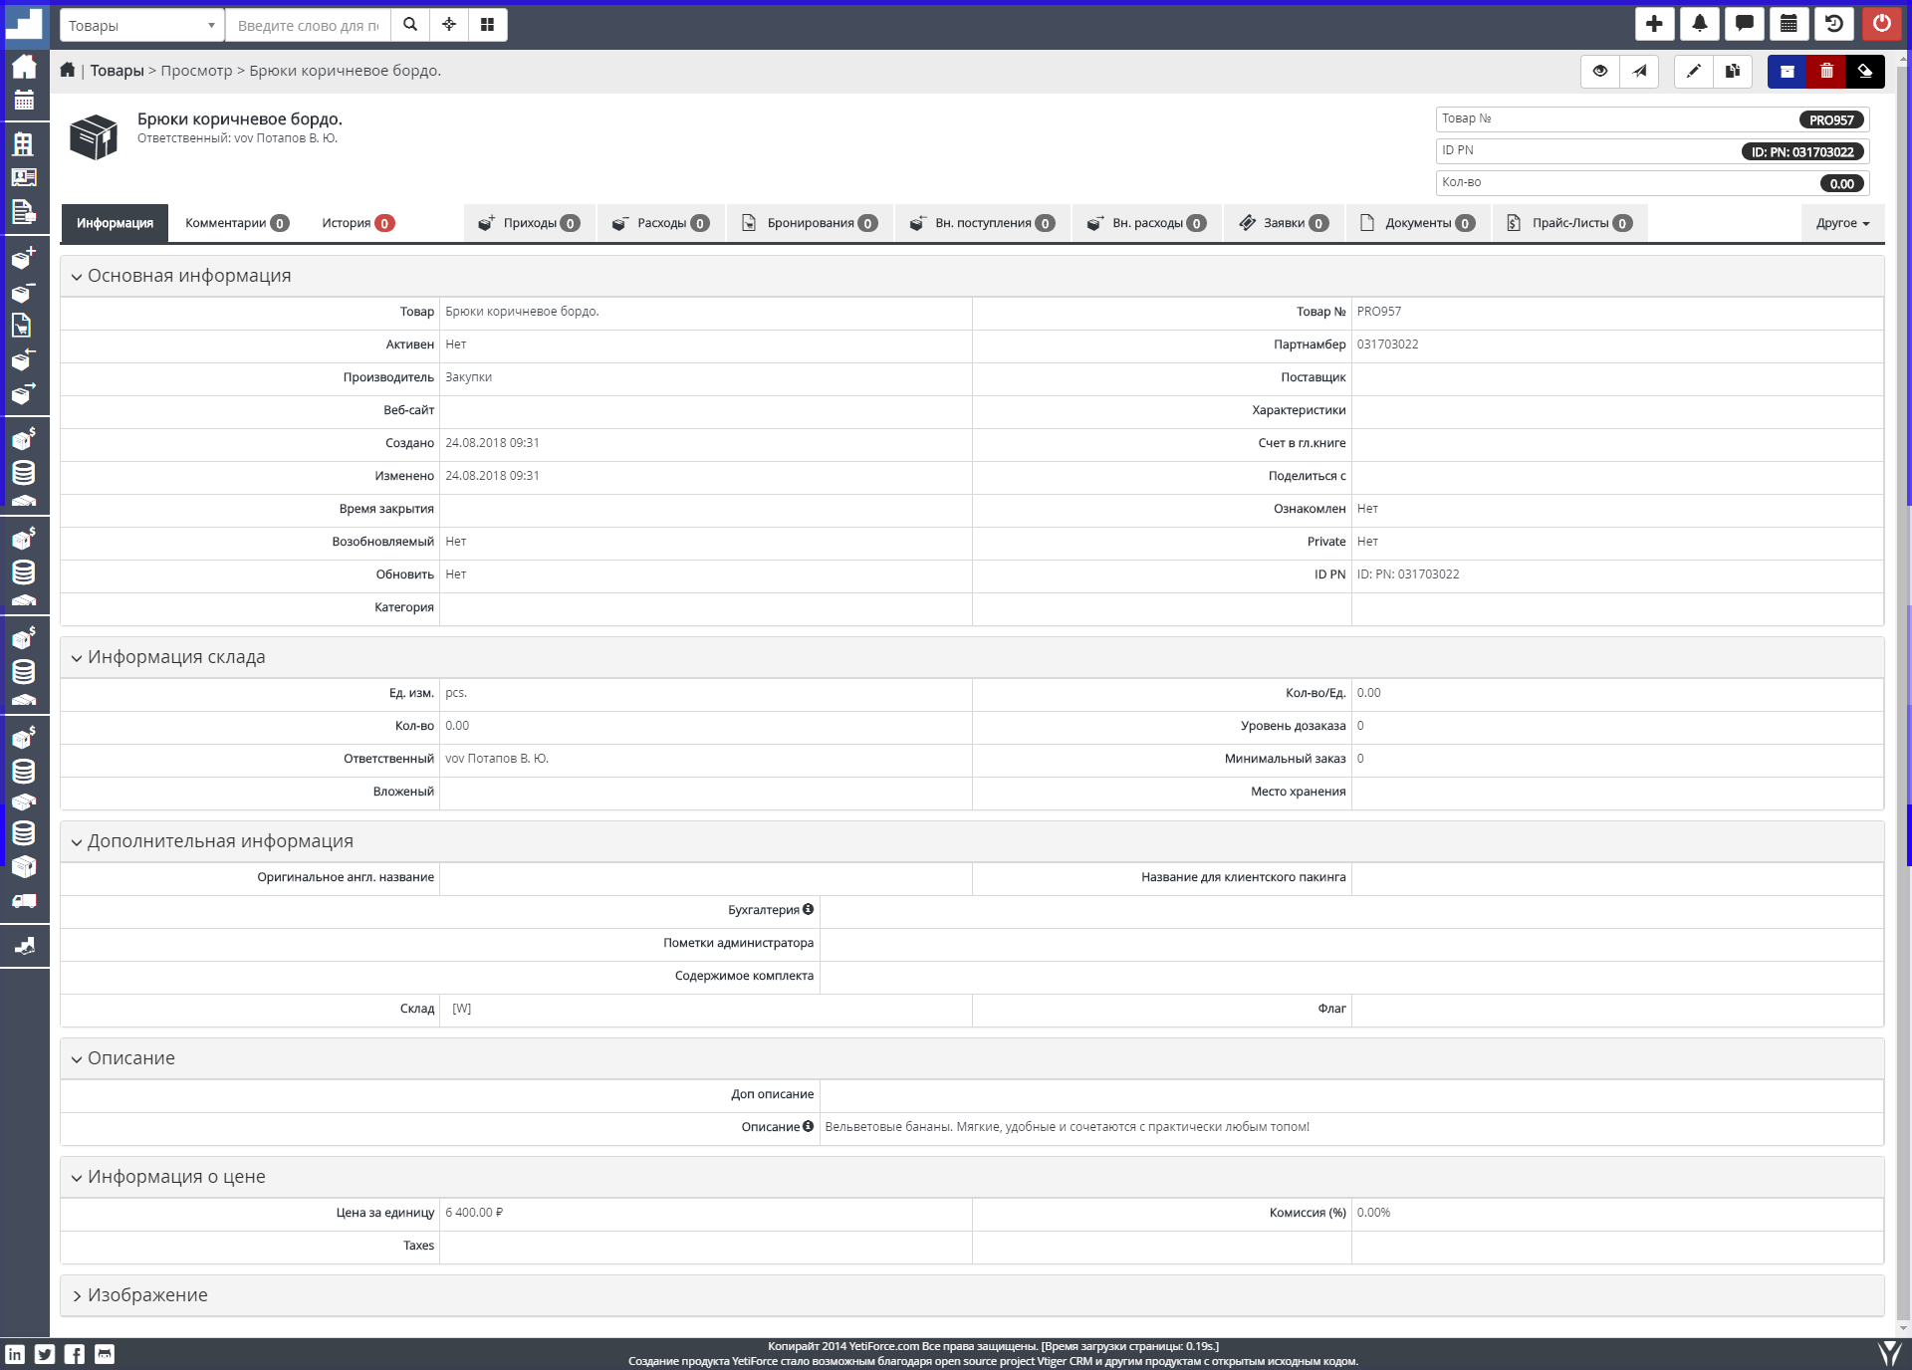Toggle the eye watch-record button
The image size is (1912, 1370).
(1600, 71)
